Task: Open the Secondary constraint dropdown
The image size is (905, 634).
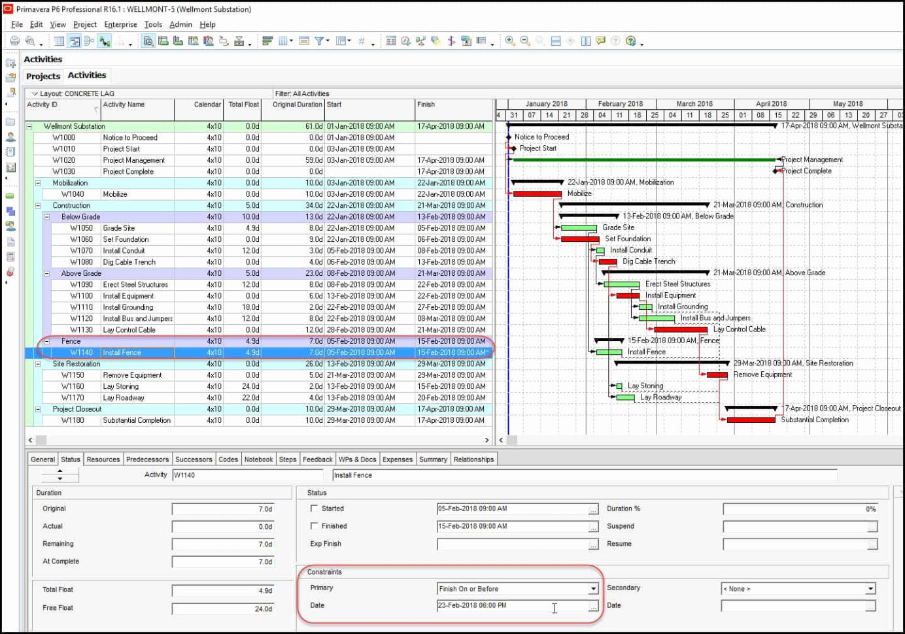Action: pos(870,588)
